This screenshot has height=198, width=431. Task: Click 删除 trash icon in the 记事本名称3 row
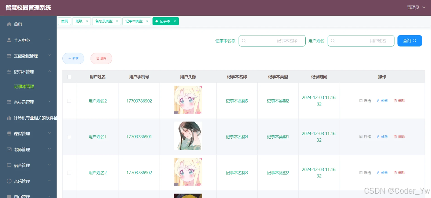395,173
